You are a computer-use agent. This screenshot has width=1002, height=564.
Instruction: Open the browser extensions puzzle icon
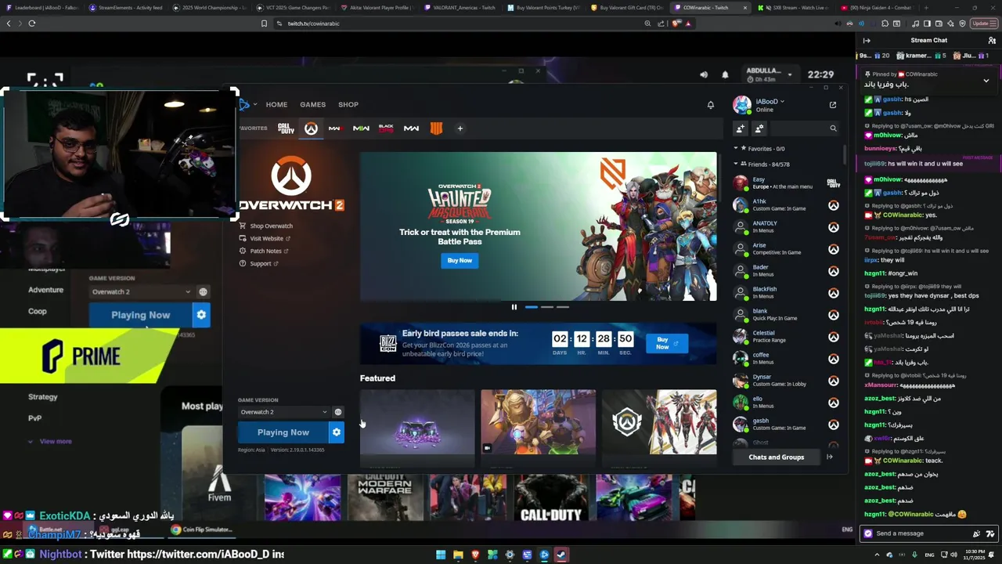point(885,23)
